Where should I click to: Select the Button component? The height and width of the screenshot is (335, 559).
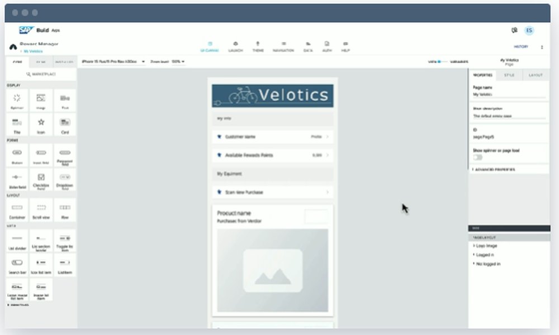[17, 156]
